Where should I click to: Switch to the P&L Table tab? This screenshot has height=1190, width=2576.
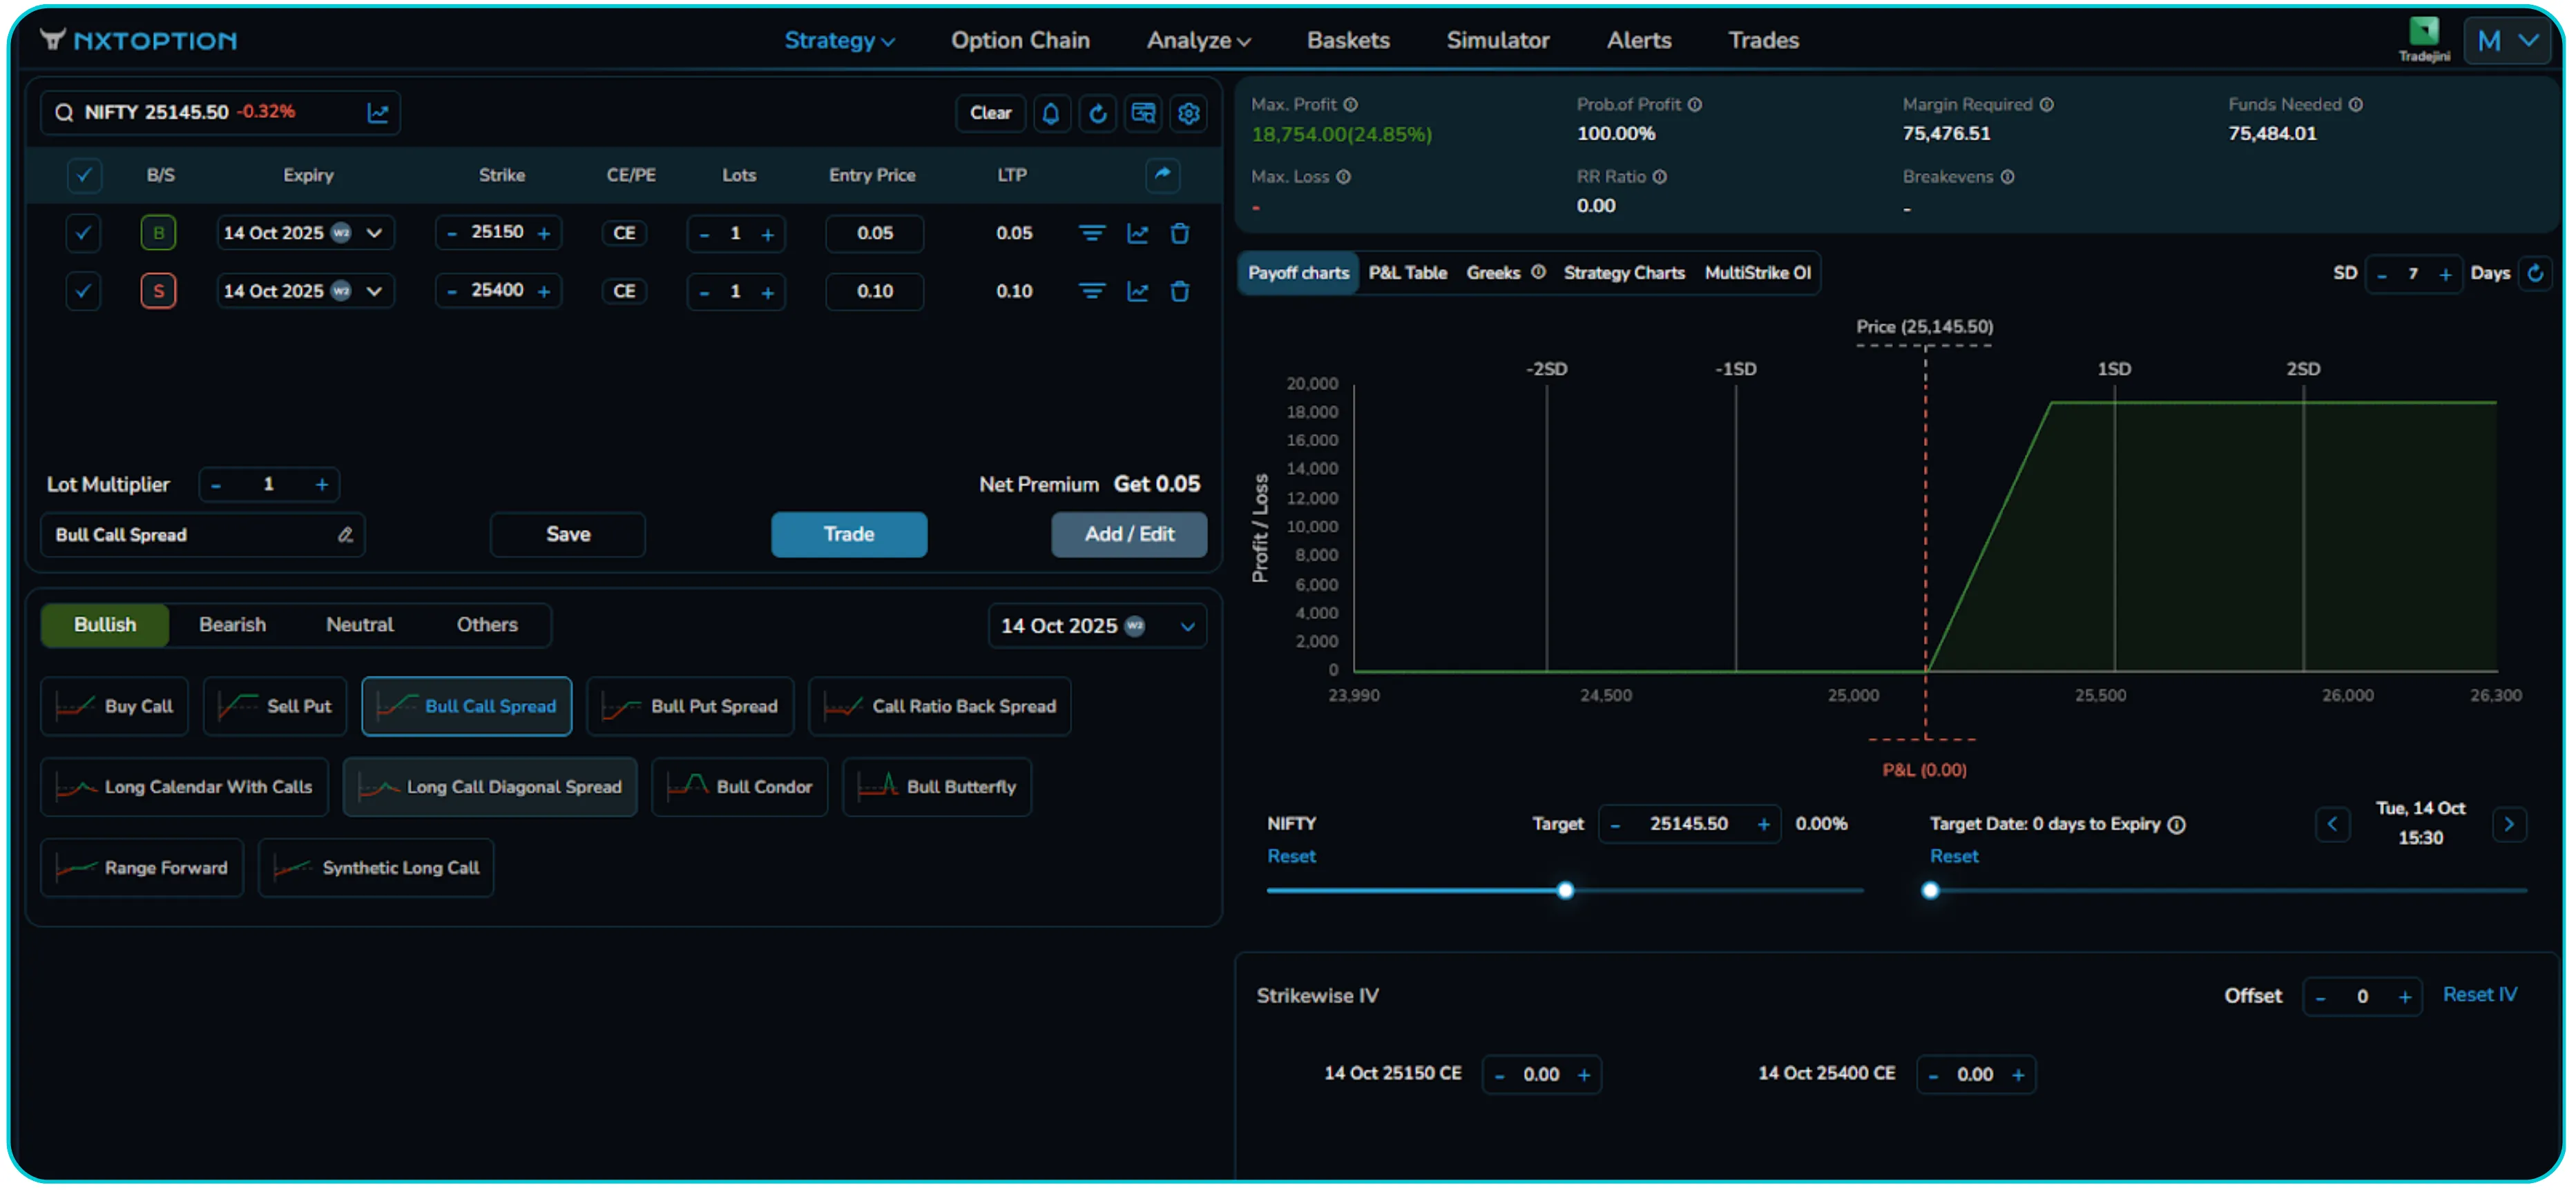point(1407,273)
